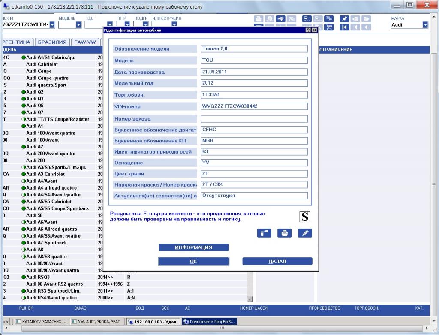Click the greyed previous page toolbar icon

tap(355, 19)
